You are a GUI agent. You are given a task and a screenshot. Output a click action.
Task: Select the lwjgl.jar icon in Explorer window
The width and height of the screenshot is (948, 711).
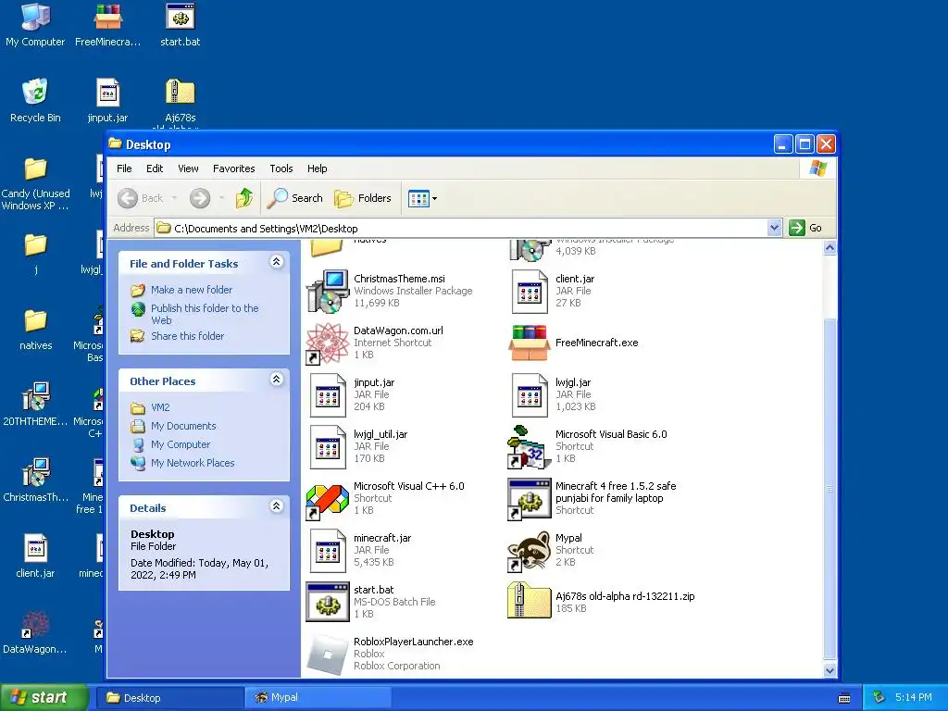(530, 394)
